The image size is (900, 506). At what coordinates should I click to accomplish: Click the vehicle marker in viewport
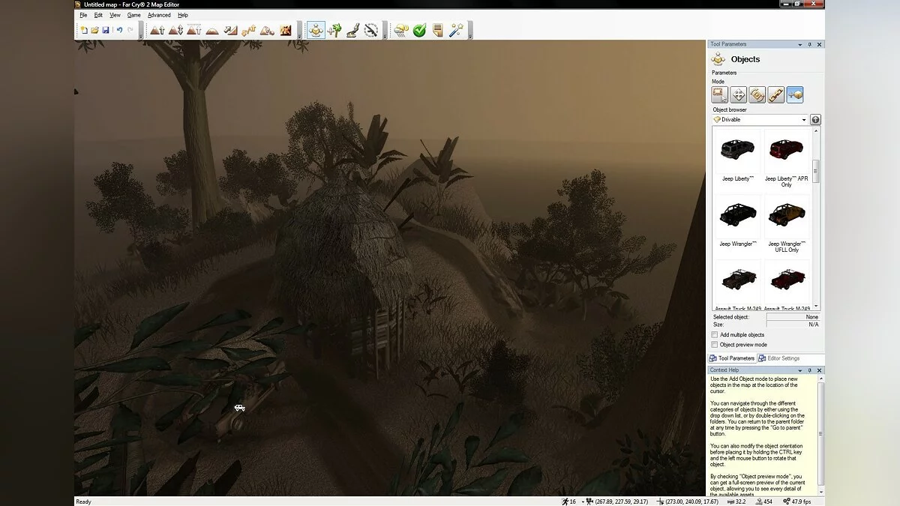(x=239, y=407)
